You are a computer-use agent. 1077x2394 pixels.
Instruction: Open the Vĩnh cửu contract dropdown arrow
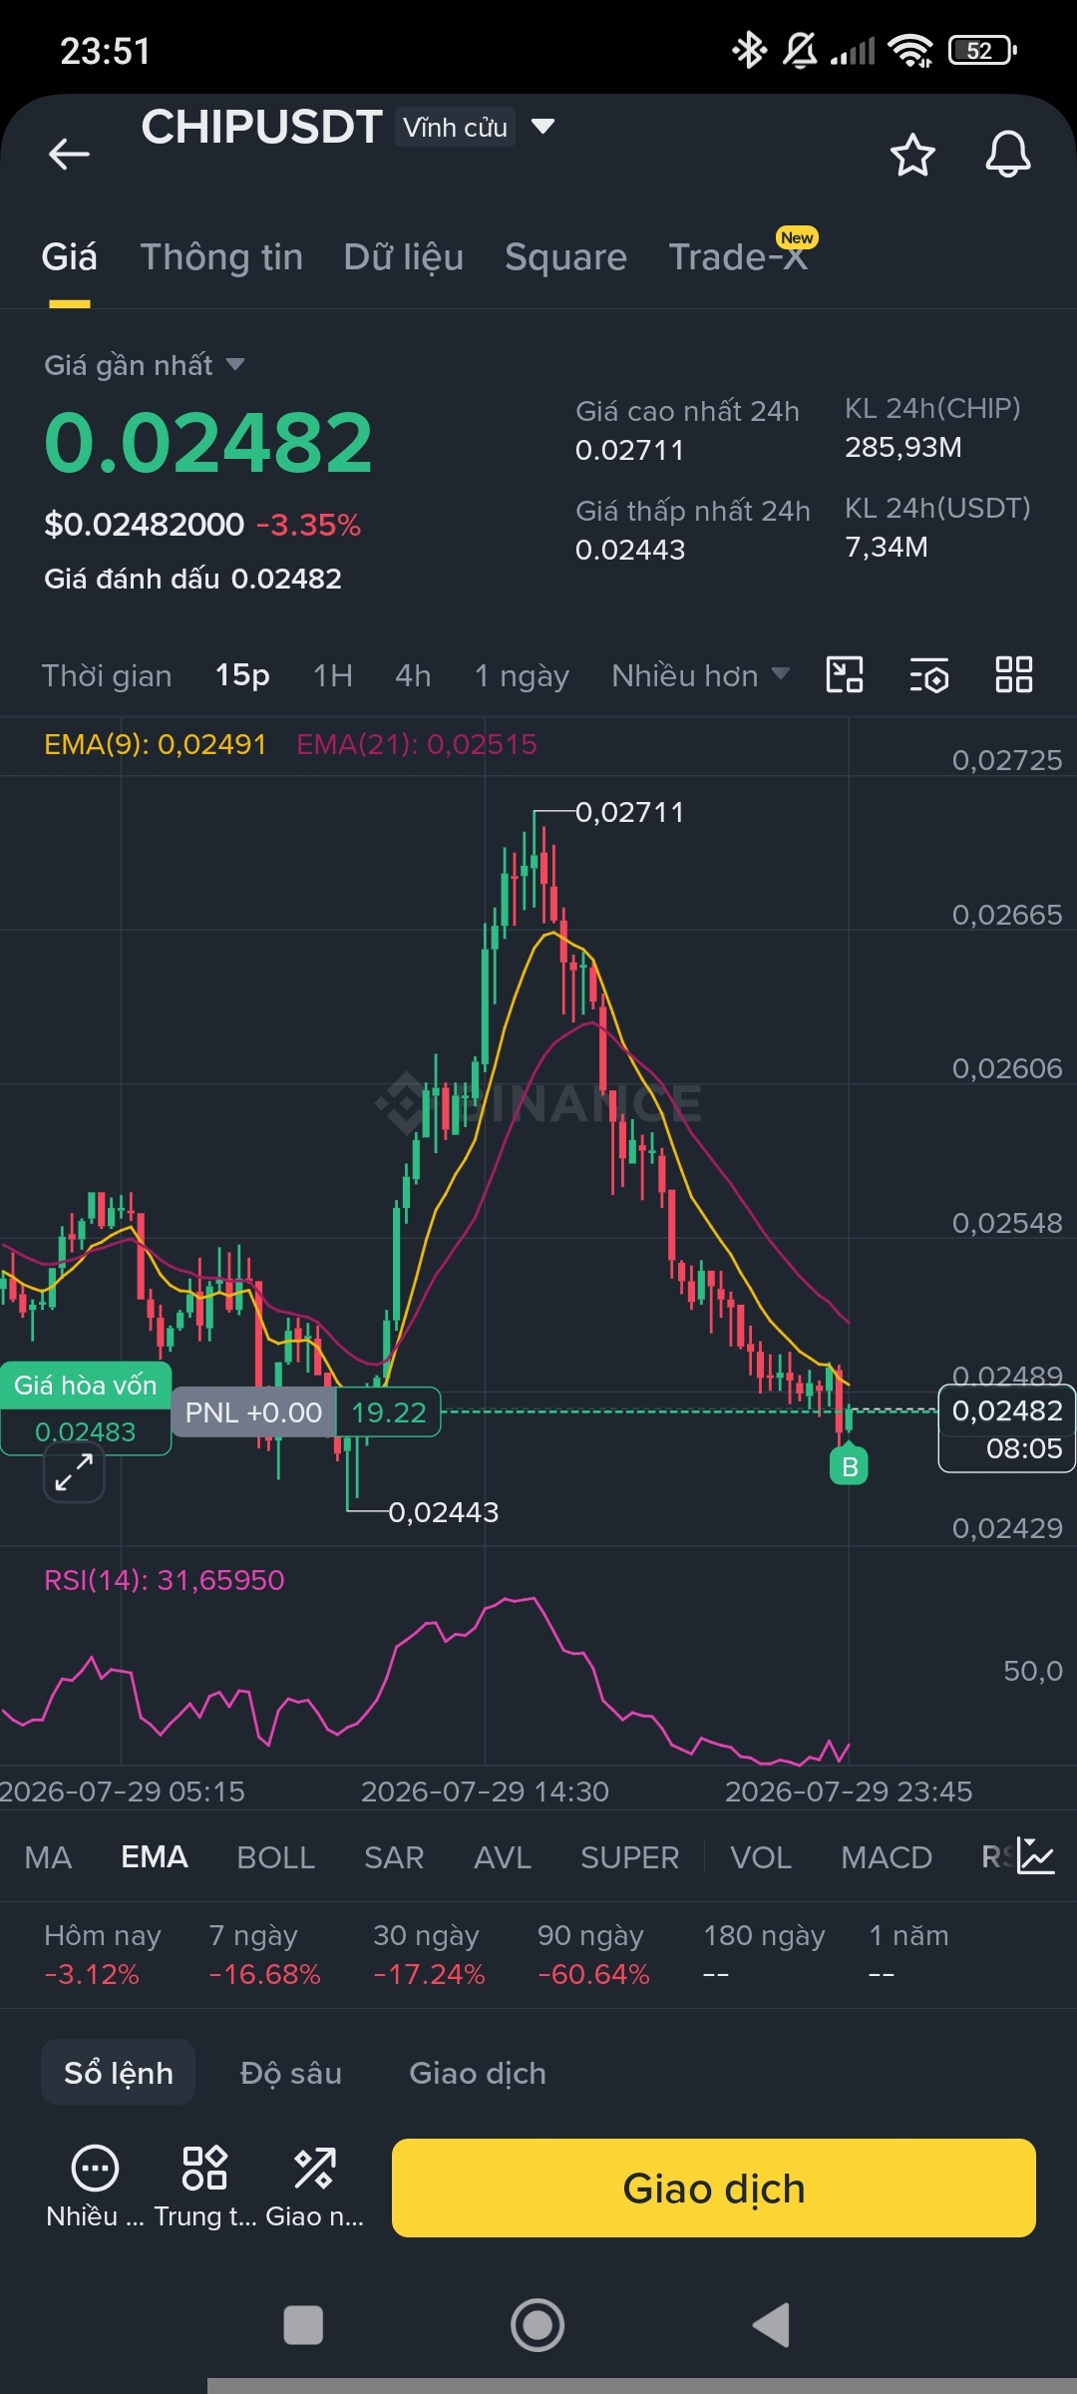542,127
